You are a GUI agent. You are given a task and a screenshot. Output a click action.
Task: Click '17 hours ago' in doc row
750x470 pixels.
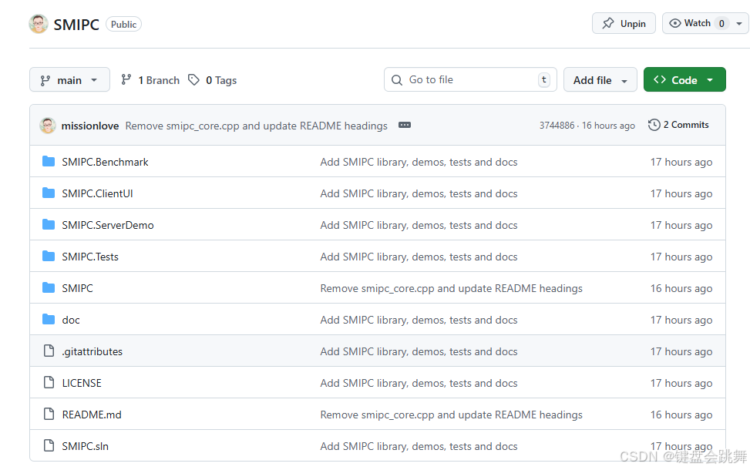pyautogui.click(x=681, y=320)
